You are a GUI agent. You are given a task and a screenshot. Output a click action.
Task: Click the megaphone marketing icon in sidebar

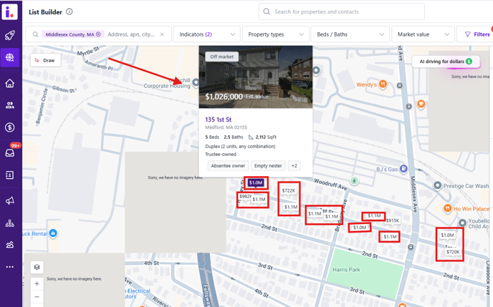10,201
